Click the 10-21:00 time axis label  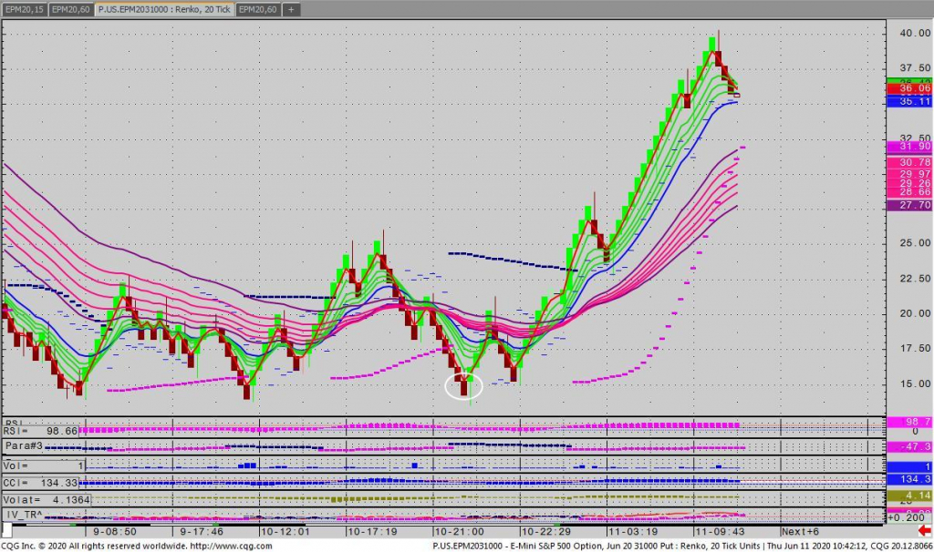[459, 531]
